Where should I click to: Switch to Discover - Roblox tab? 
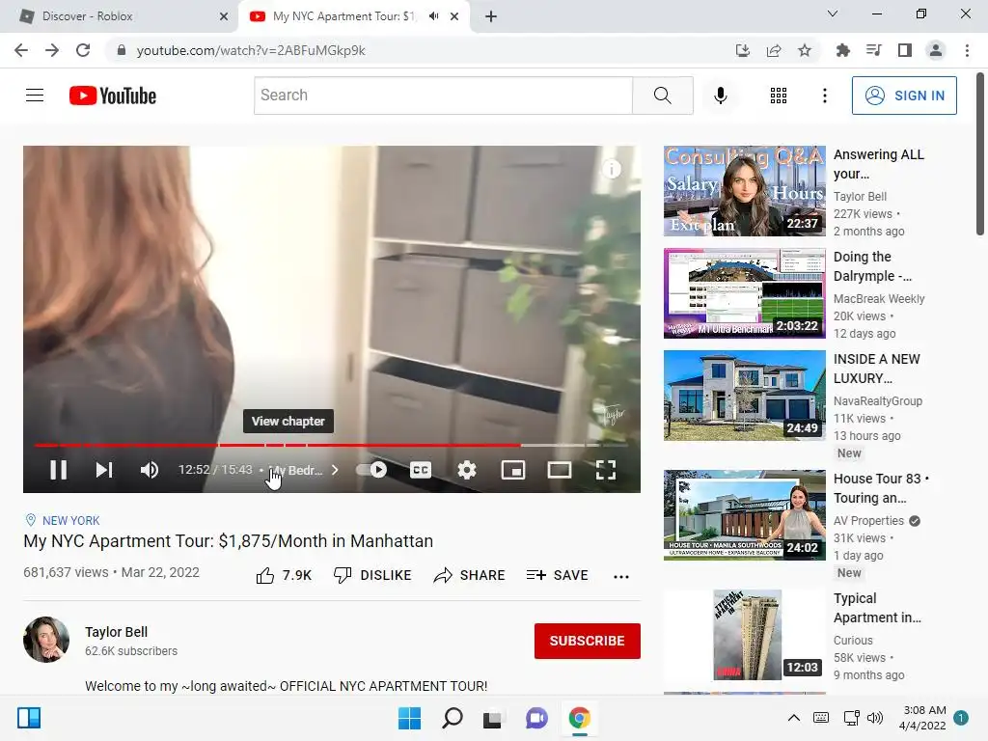pos(120,16)
